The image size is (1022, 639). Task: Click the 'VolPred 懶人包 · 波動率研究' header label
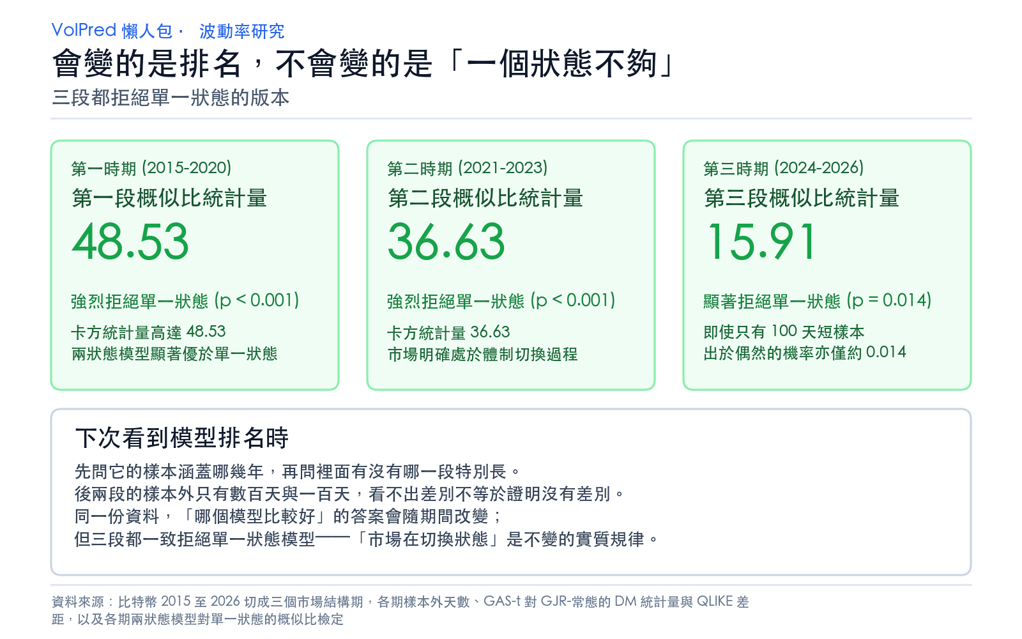[x=168, y=31]
